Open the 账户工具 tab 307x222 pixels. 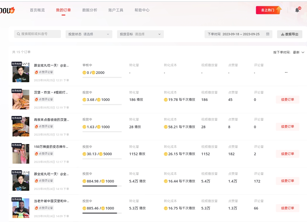coord(116,10)
